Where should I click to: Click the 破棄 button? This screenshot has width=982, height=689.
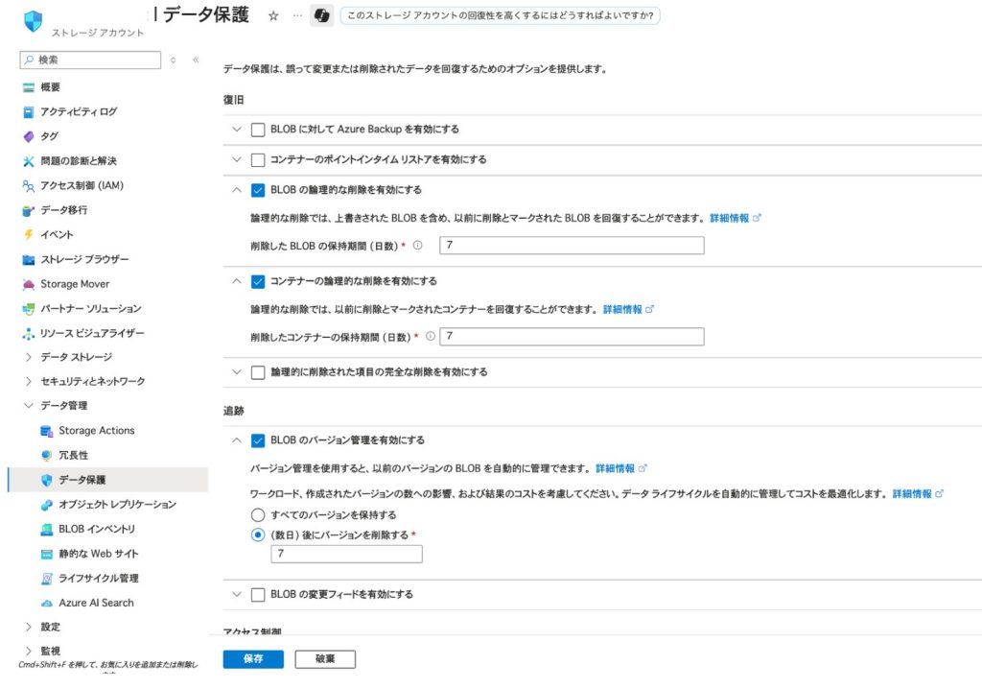click(325, 659)
